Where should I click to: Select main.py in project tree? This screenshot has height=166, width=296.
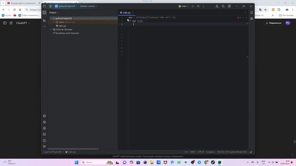point(61,26)
